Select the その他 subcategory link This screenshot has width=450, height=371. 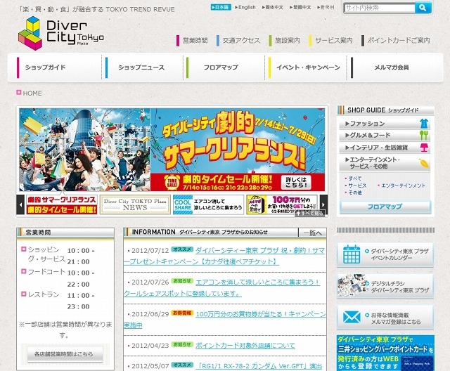click(355, 193)
